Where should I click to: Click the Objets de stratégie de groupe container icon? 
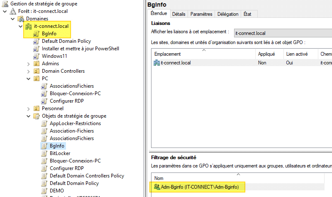click(37, 116)
